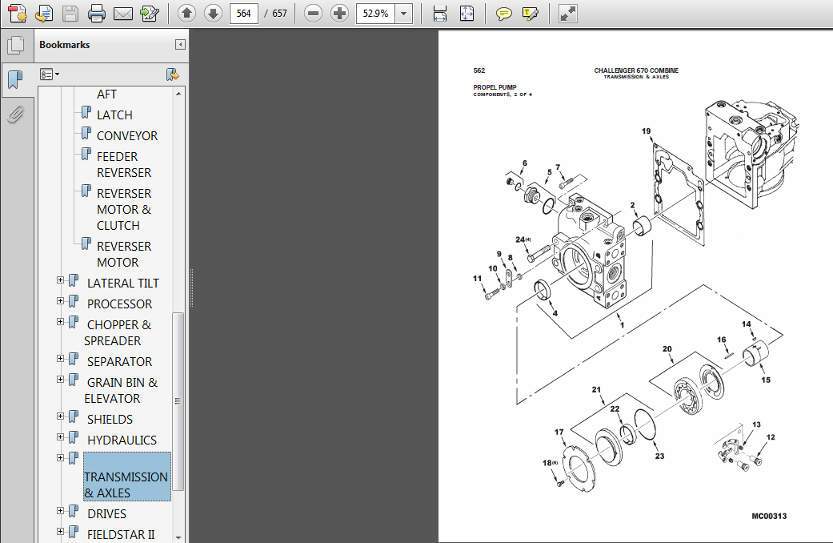Viewport: 833px width, 543px height.
Task: Expand the FIELDSTAR II bookmark
Action: 61,531
